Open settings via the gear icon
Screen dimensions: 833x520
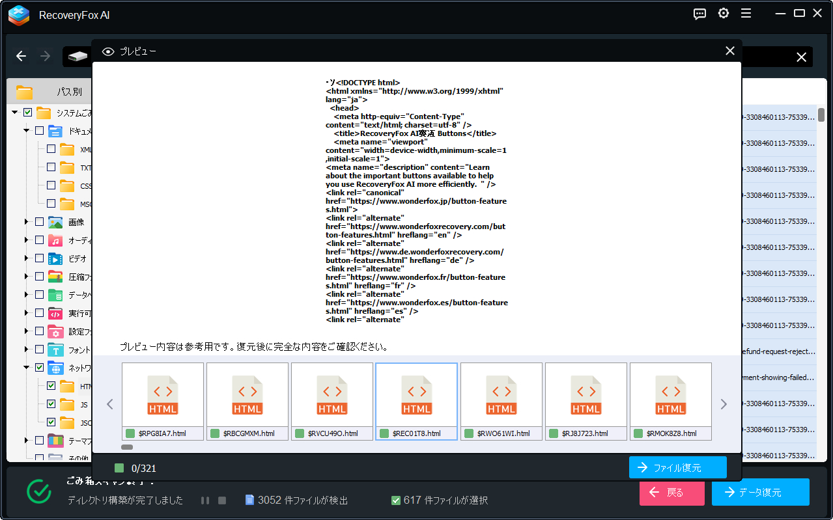point(724,14)
